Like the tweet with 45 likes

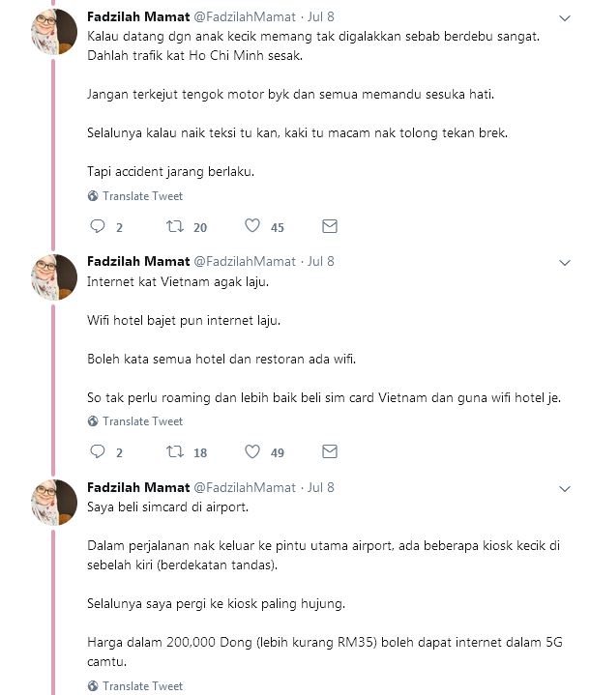(x=252, y=226)
